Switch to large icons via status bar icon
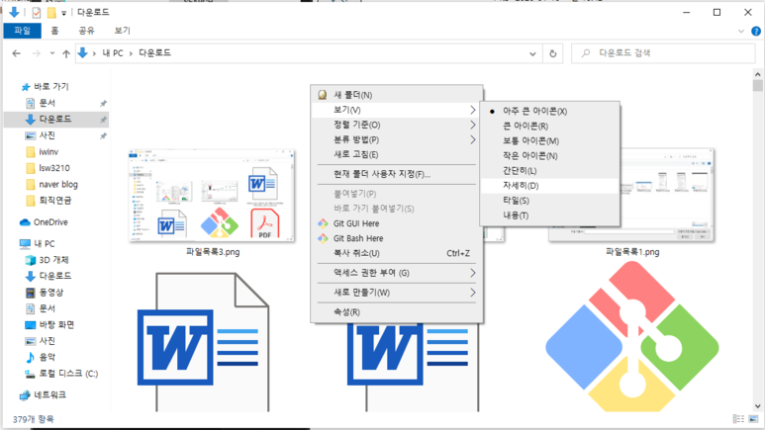The width and height of the screenshot is (765, 430). tap(754, 419)
